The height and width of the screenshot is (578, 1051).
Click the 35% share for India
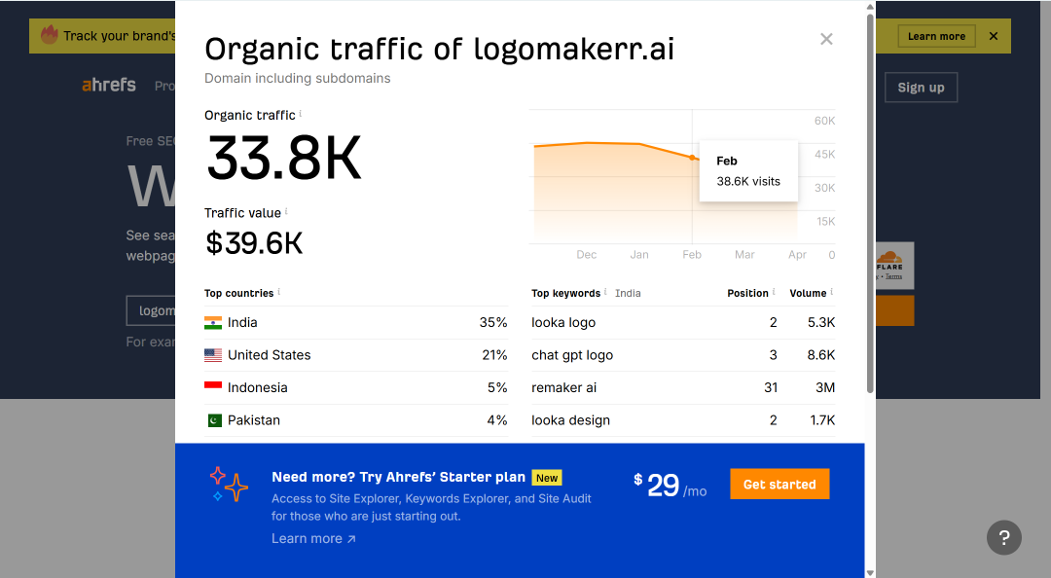(x=493, y=322)
